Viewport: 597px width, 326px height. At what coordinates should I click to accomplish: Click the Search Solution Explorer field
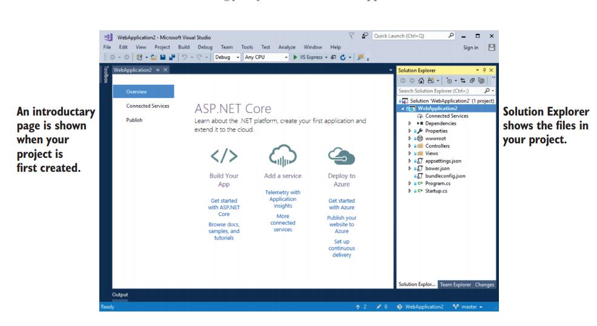point(446,91)
